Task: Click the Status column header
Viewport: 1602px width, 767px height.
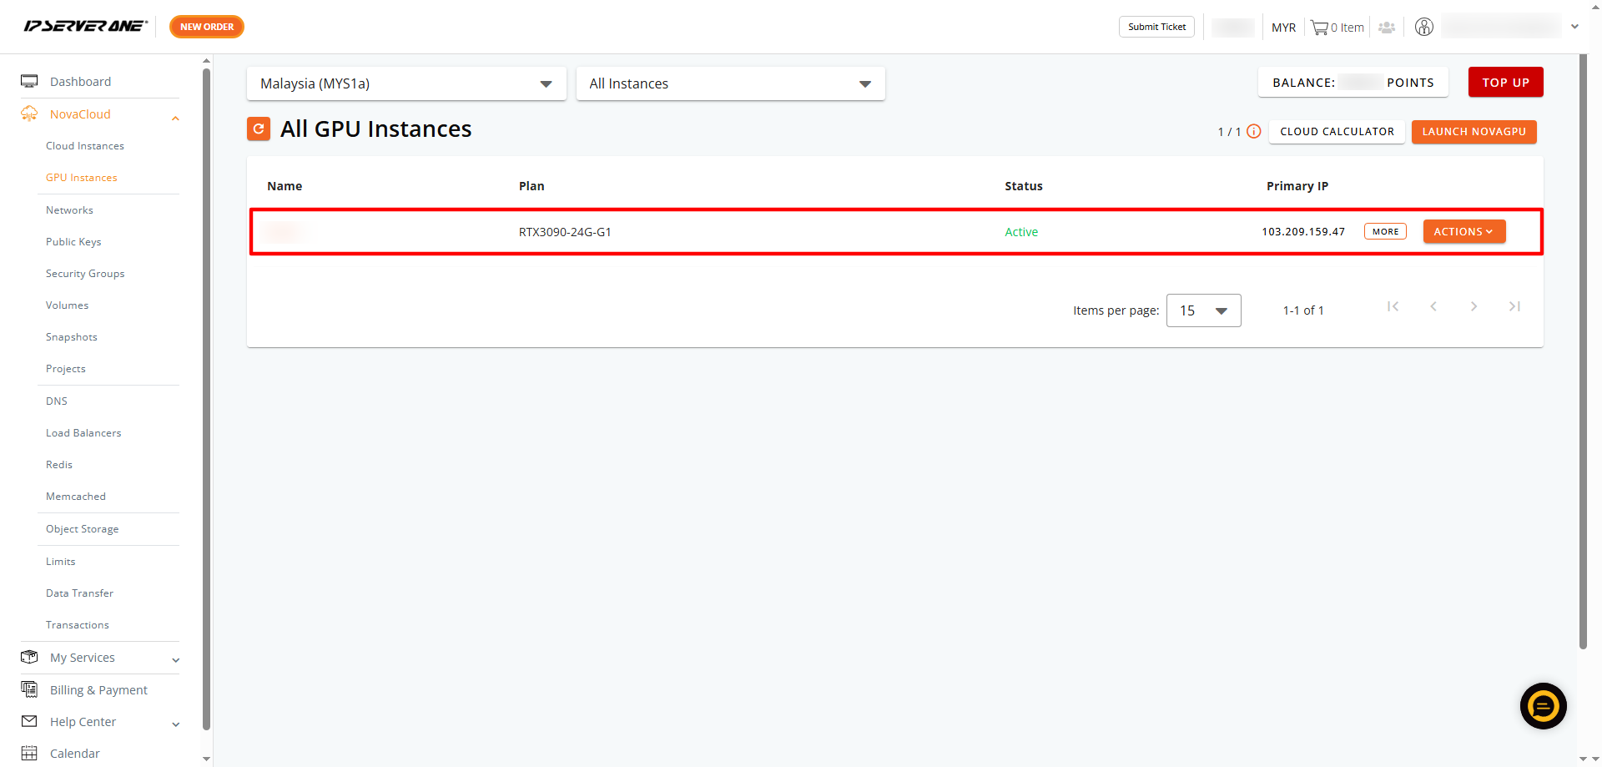Action: point(1024,186)
